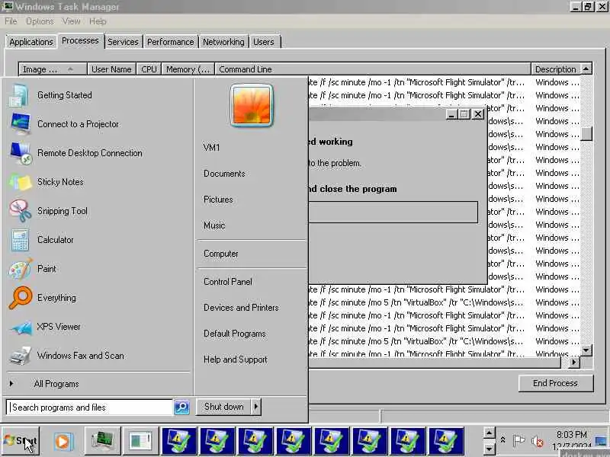Image resolution: width=610 pixels, height=457 pixels.
Task: Click the search magnifier button
Action: [x=181, y=407]
